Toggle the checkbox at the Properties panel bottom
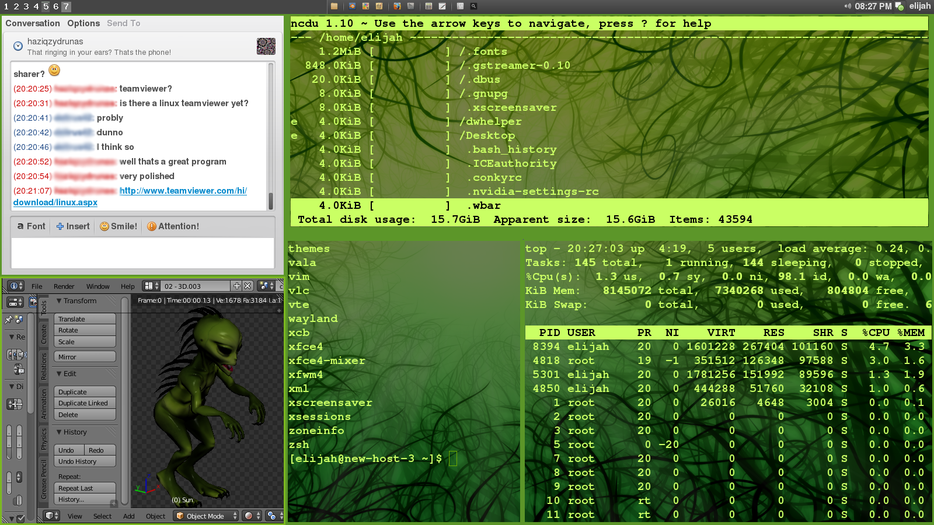 click(20, 518)
